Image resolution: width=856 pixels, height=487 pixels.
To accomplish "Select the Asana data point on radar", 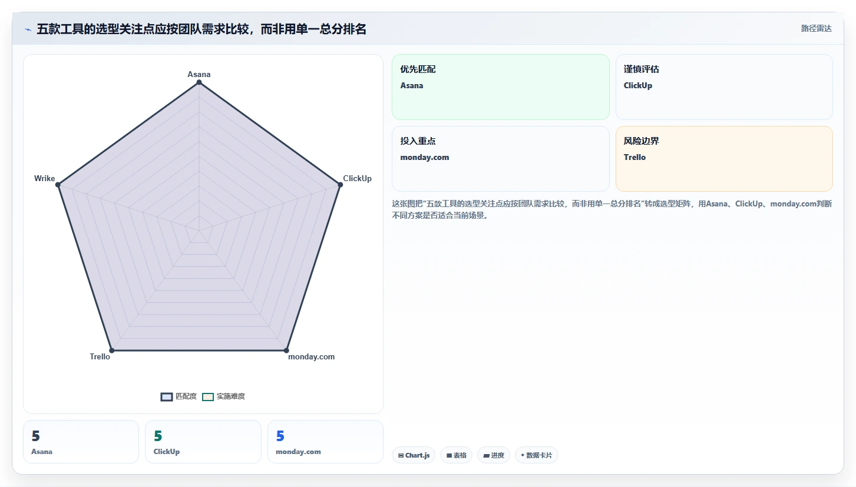I will pyautogui.click(x=199, y=82).
